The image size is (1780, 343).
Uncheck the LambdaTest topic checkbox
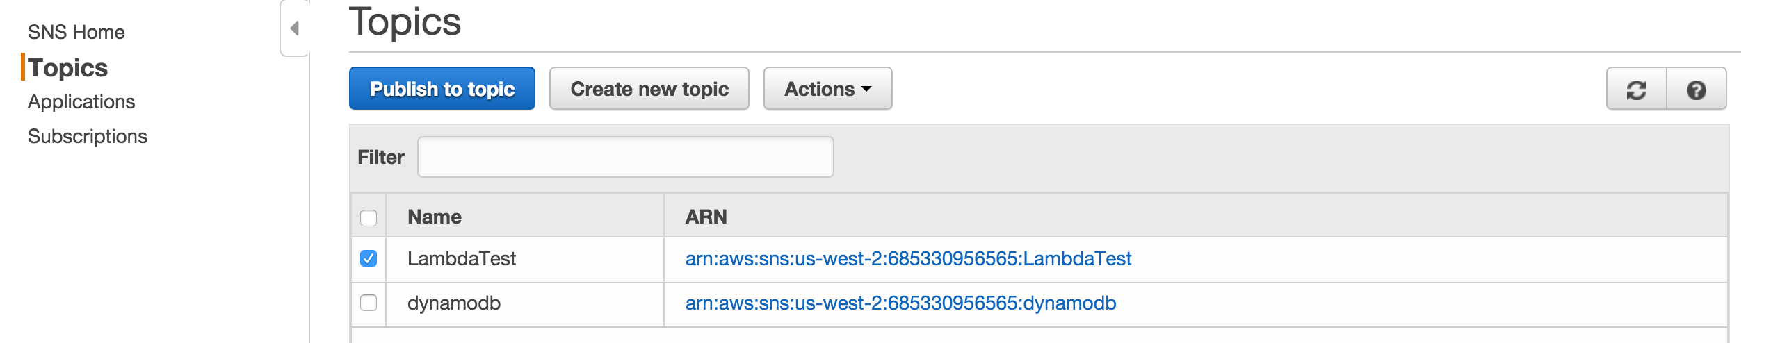(369, 259)
